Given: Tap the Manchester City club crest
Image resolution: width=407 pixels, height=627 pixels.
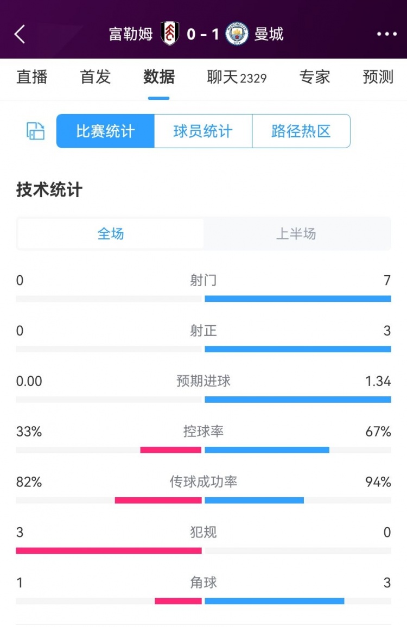Looking at the screenshot, I should [237, 34].
